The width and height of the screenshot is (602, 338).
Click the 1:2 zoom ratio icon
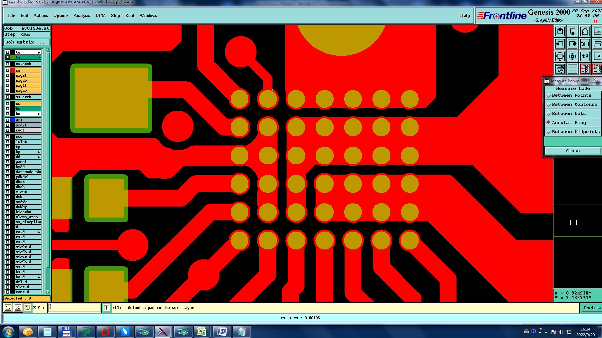[585, 57]
